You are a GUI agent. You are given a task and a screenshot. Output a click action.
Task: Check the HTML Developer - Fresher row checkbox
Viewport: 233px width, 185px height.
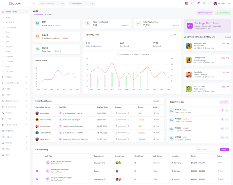pyautogui.click(x=37, y=163)
